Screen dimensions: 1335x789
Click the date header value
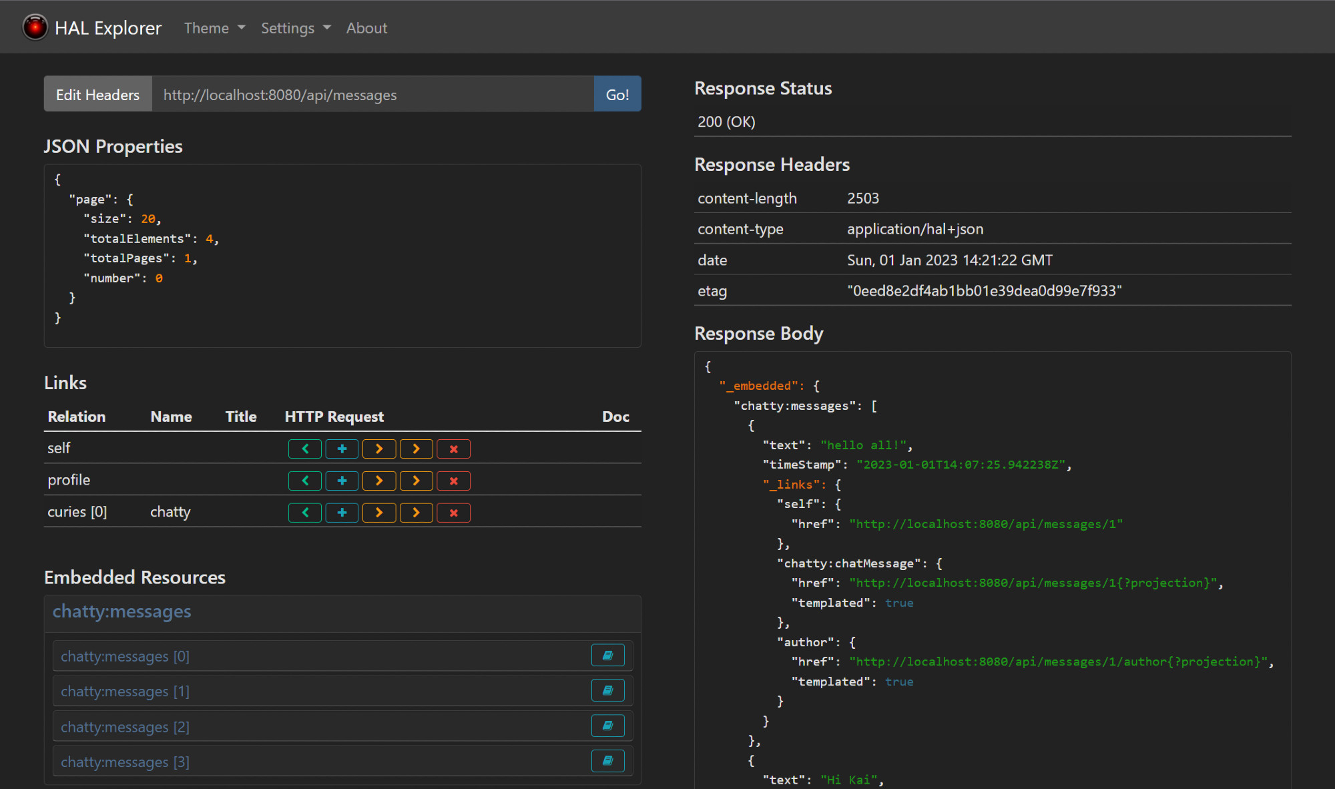950,260
